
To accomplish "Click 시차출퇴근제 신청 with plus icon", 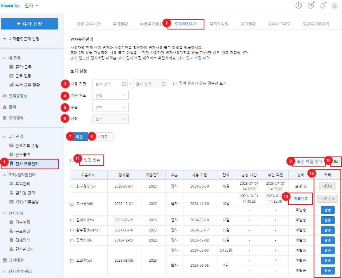I will [21, 39].
